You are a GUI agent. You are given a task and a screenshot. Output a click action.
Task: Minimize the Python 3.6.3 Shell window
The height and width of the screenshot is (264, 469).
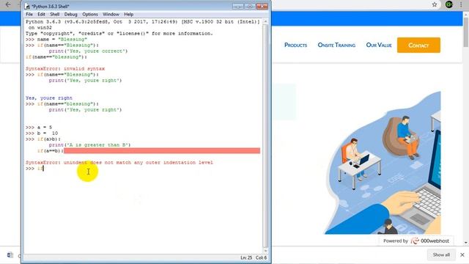pyautogui.click(x=237, y=7)
